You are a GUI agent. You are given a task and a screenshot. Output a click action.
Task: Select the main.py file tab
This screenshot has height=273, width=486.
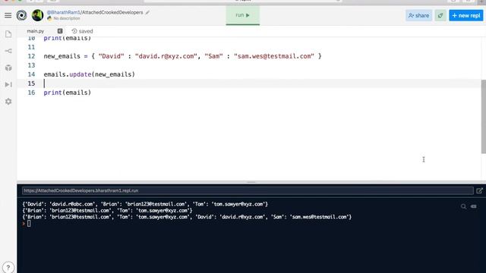(x=36, y=31)
